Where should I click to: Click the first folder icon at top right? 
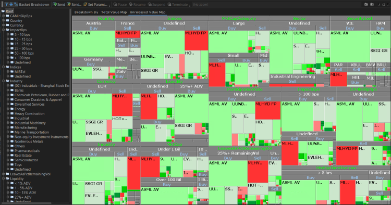[366, 4]
